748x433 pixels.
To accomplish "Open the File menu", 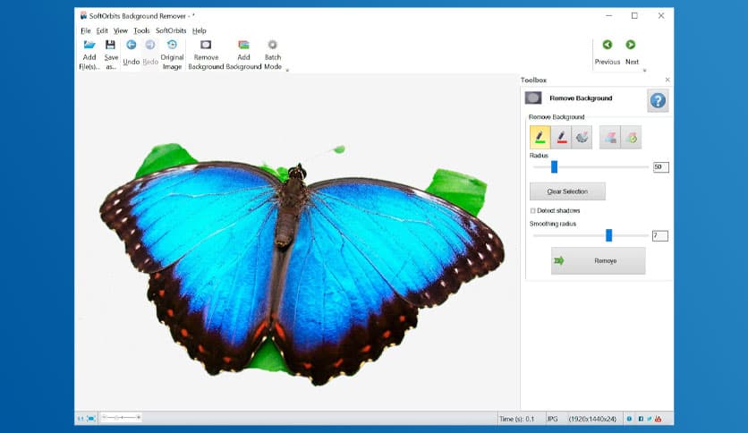I will [86, 30].
